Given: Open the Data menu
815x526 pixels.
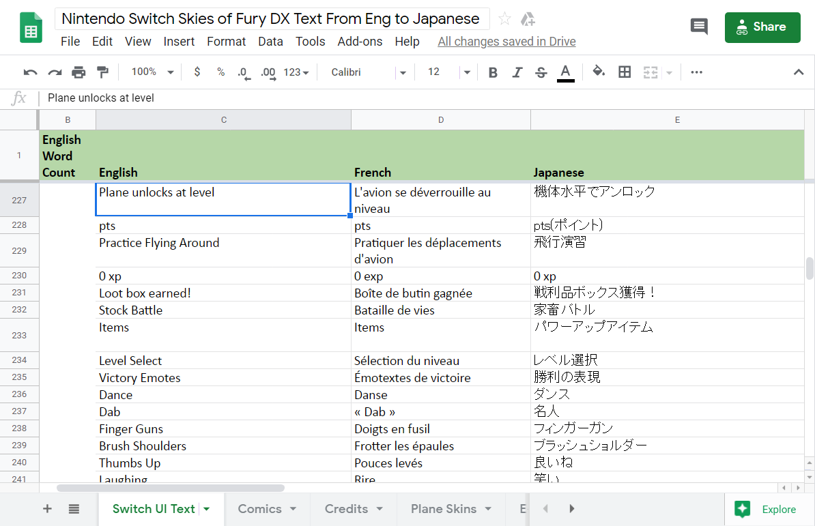Looking at the screenshot, I should (x=270, y=42).
